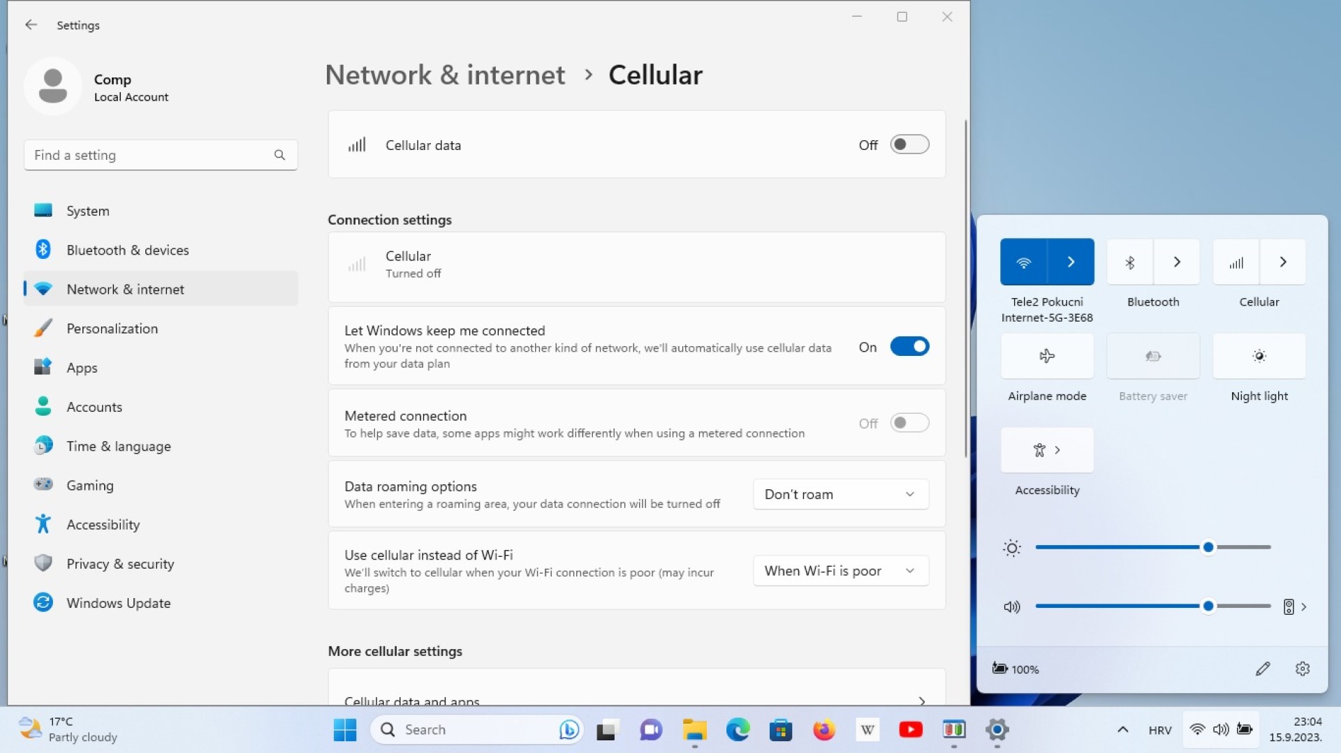Open Microsoft Store from taskbar

coord(781,730)
